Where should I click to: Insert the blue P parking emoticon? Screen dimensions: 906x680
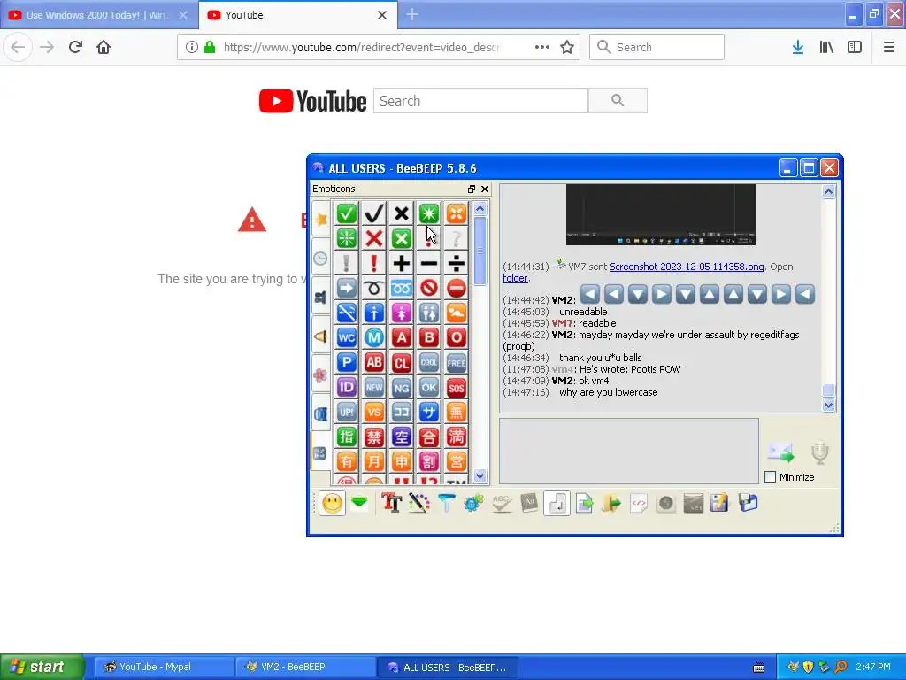click(347, 362)
